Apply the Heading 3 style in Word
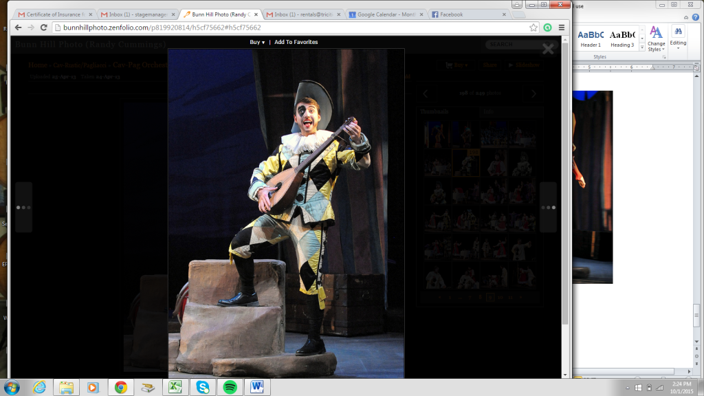 coord(622,38)
